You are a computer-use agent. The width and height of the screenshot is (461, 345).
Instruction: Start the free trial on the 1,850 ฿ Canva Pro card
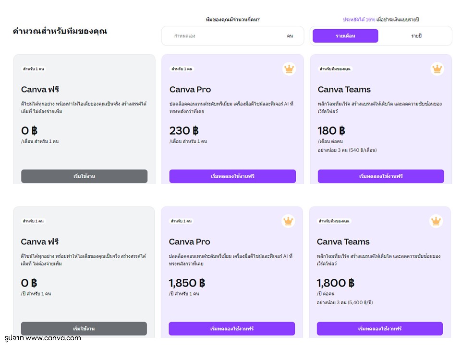231,329
